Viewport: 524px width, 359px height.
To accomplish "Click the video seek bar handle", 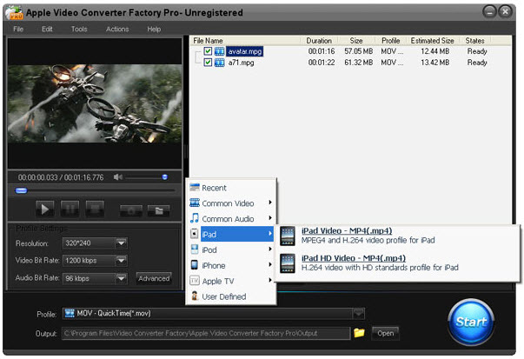I will [x=22, y=190].
